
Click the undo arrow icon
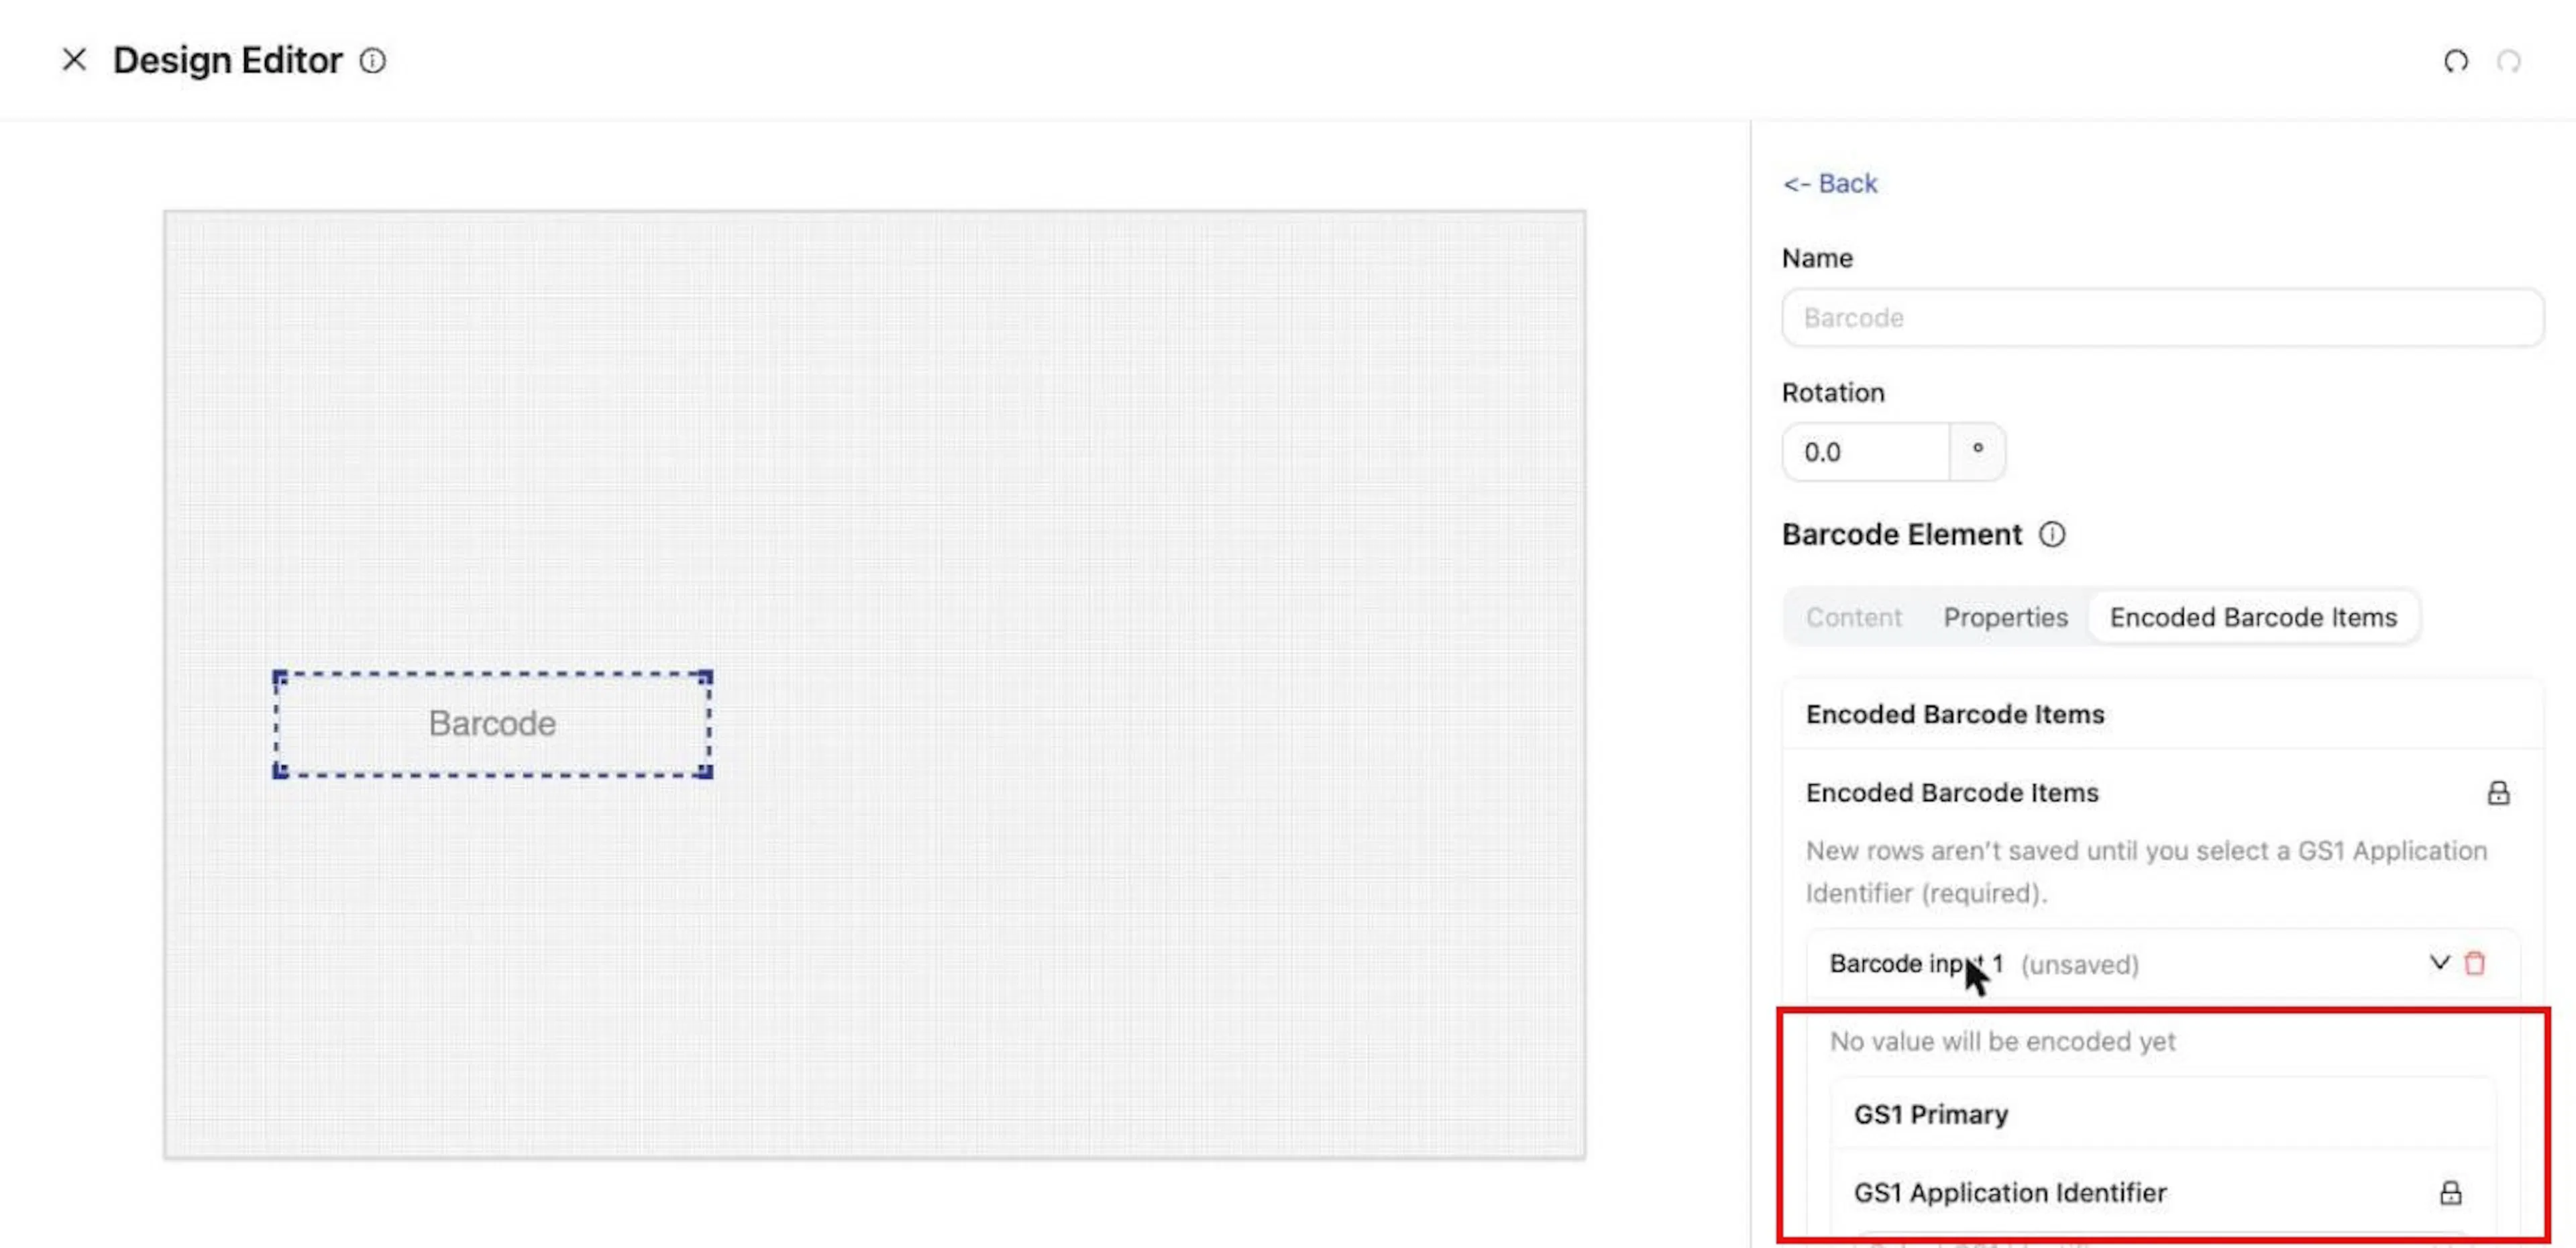[x=2456, y=61]
